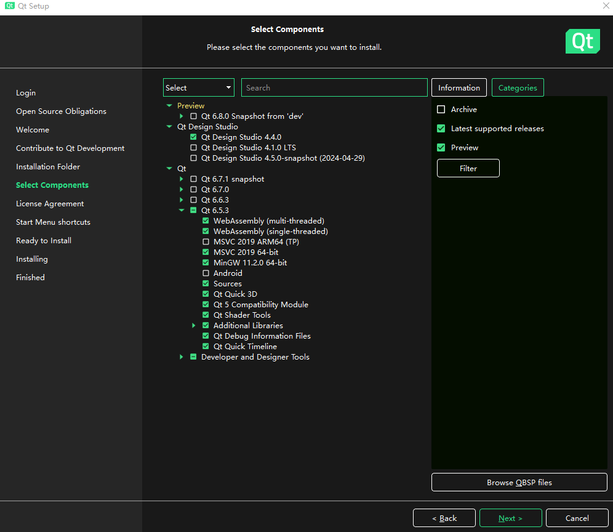Viewport: 613px width, 532px height.
Task: Uncheck Qt 5 Compatibility Module checkbox
Action: coord(206,305)
